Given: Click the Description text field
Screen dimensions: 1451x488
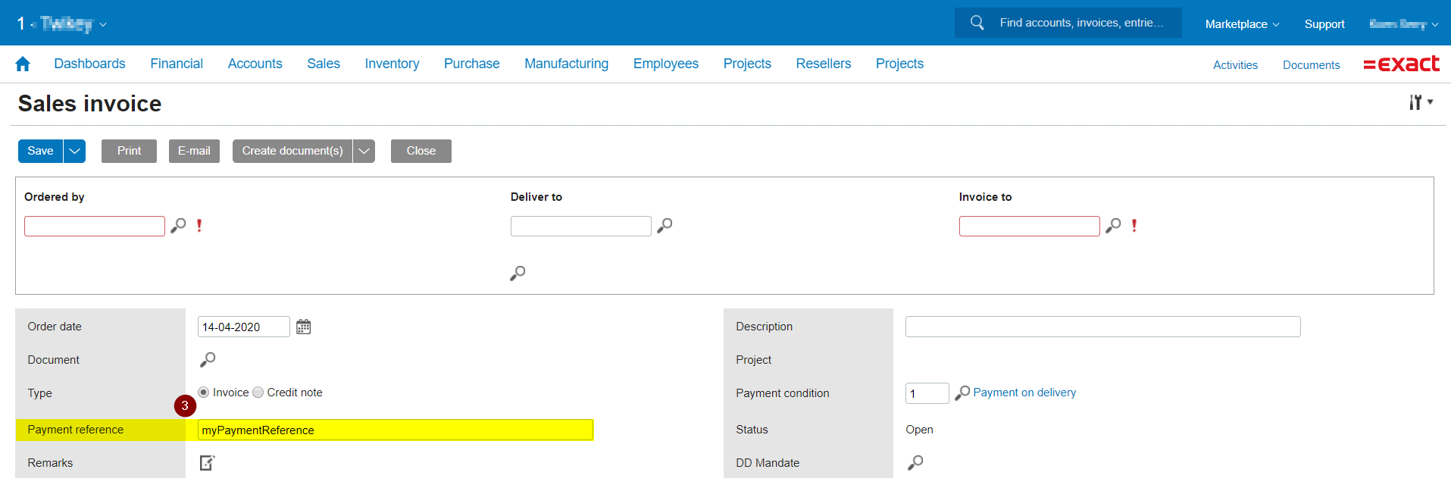Looking at the screenshot, I should click(x=1102, y=327).
